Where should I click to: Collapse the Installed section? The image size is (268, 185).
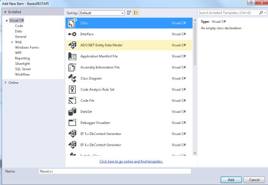[x=5, y=12]
